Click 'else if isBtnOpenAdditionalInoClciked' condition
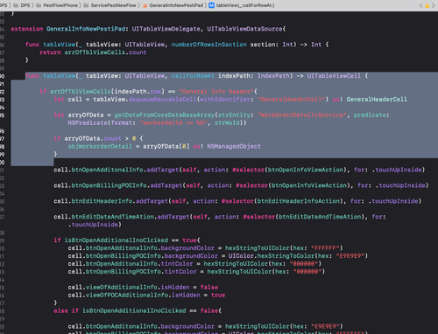The image size is (438, 334). pyautogui.click(x=120, y=311)
